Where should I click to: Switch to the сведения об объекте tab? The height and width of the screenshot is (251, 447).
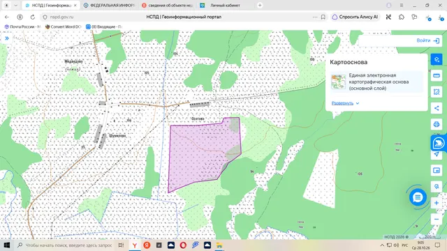pyautogui.click(x=168, y=6)
